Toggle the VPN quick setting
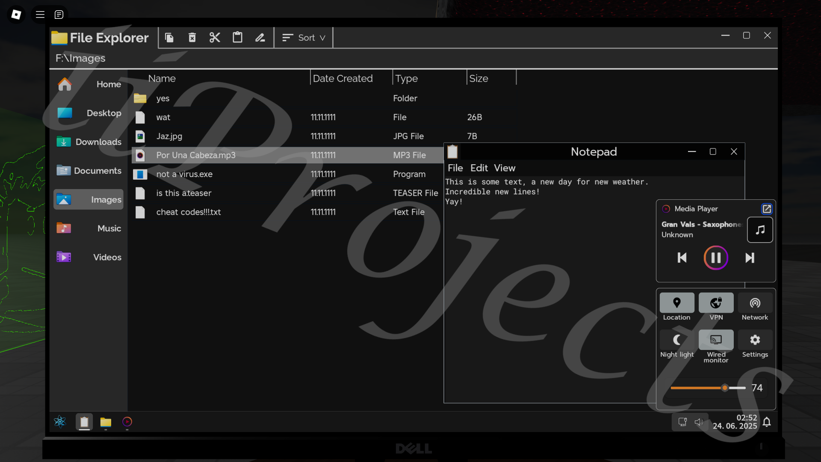Viewport: 821px width, 462px height. 716,303
